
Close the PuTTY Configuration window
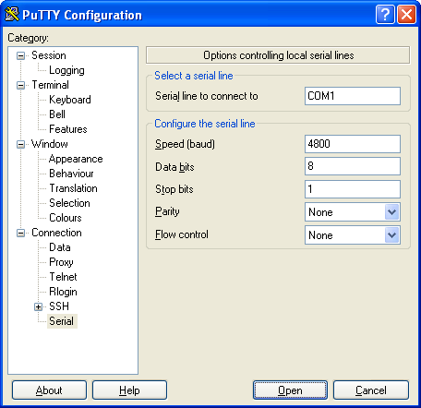click(406, 14)
